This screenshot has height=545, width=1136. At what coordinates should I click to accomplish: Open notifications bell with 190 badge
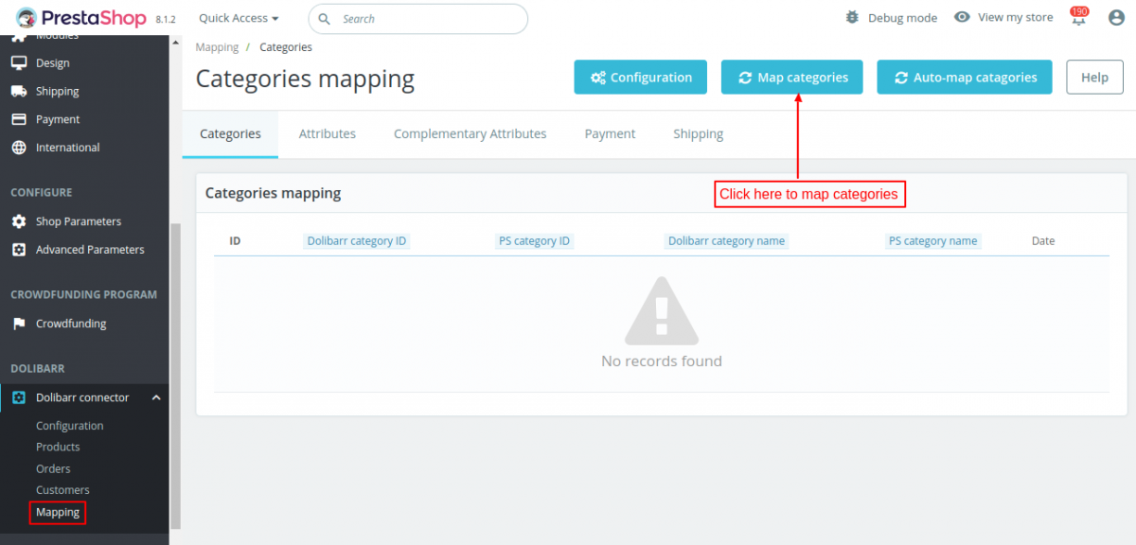1078,16
